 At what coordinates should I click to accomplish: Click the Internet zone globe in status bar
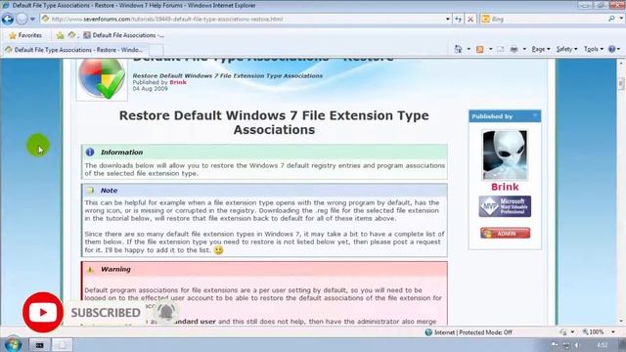pos(428,332)
